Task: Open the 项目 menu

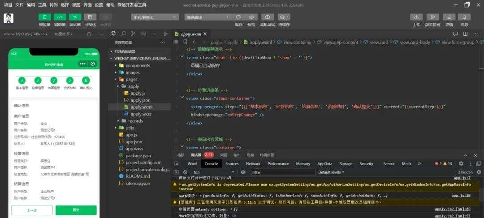Action: point(8,5)
